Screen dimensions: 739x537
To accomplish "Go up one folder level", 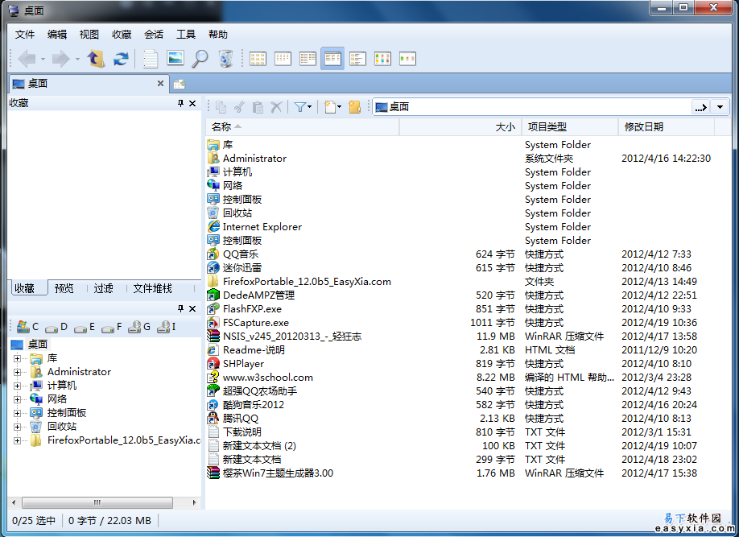I will (96, 59).
